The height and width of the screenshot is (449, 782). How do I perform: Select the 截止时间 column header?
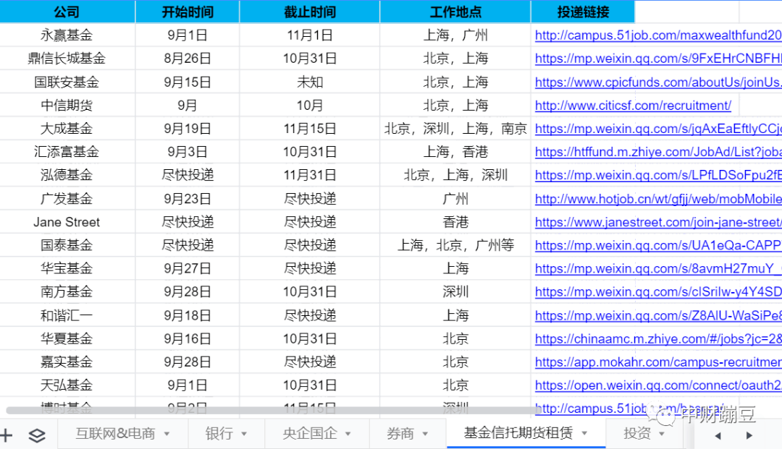[x=310, y=12]
